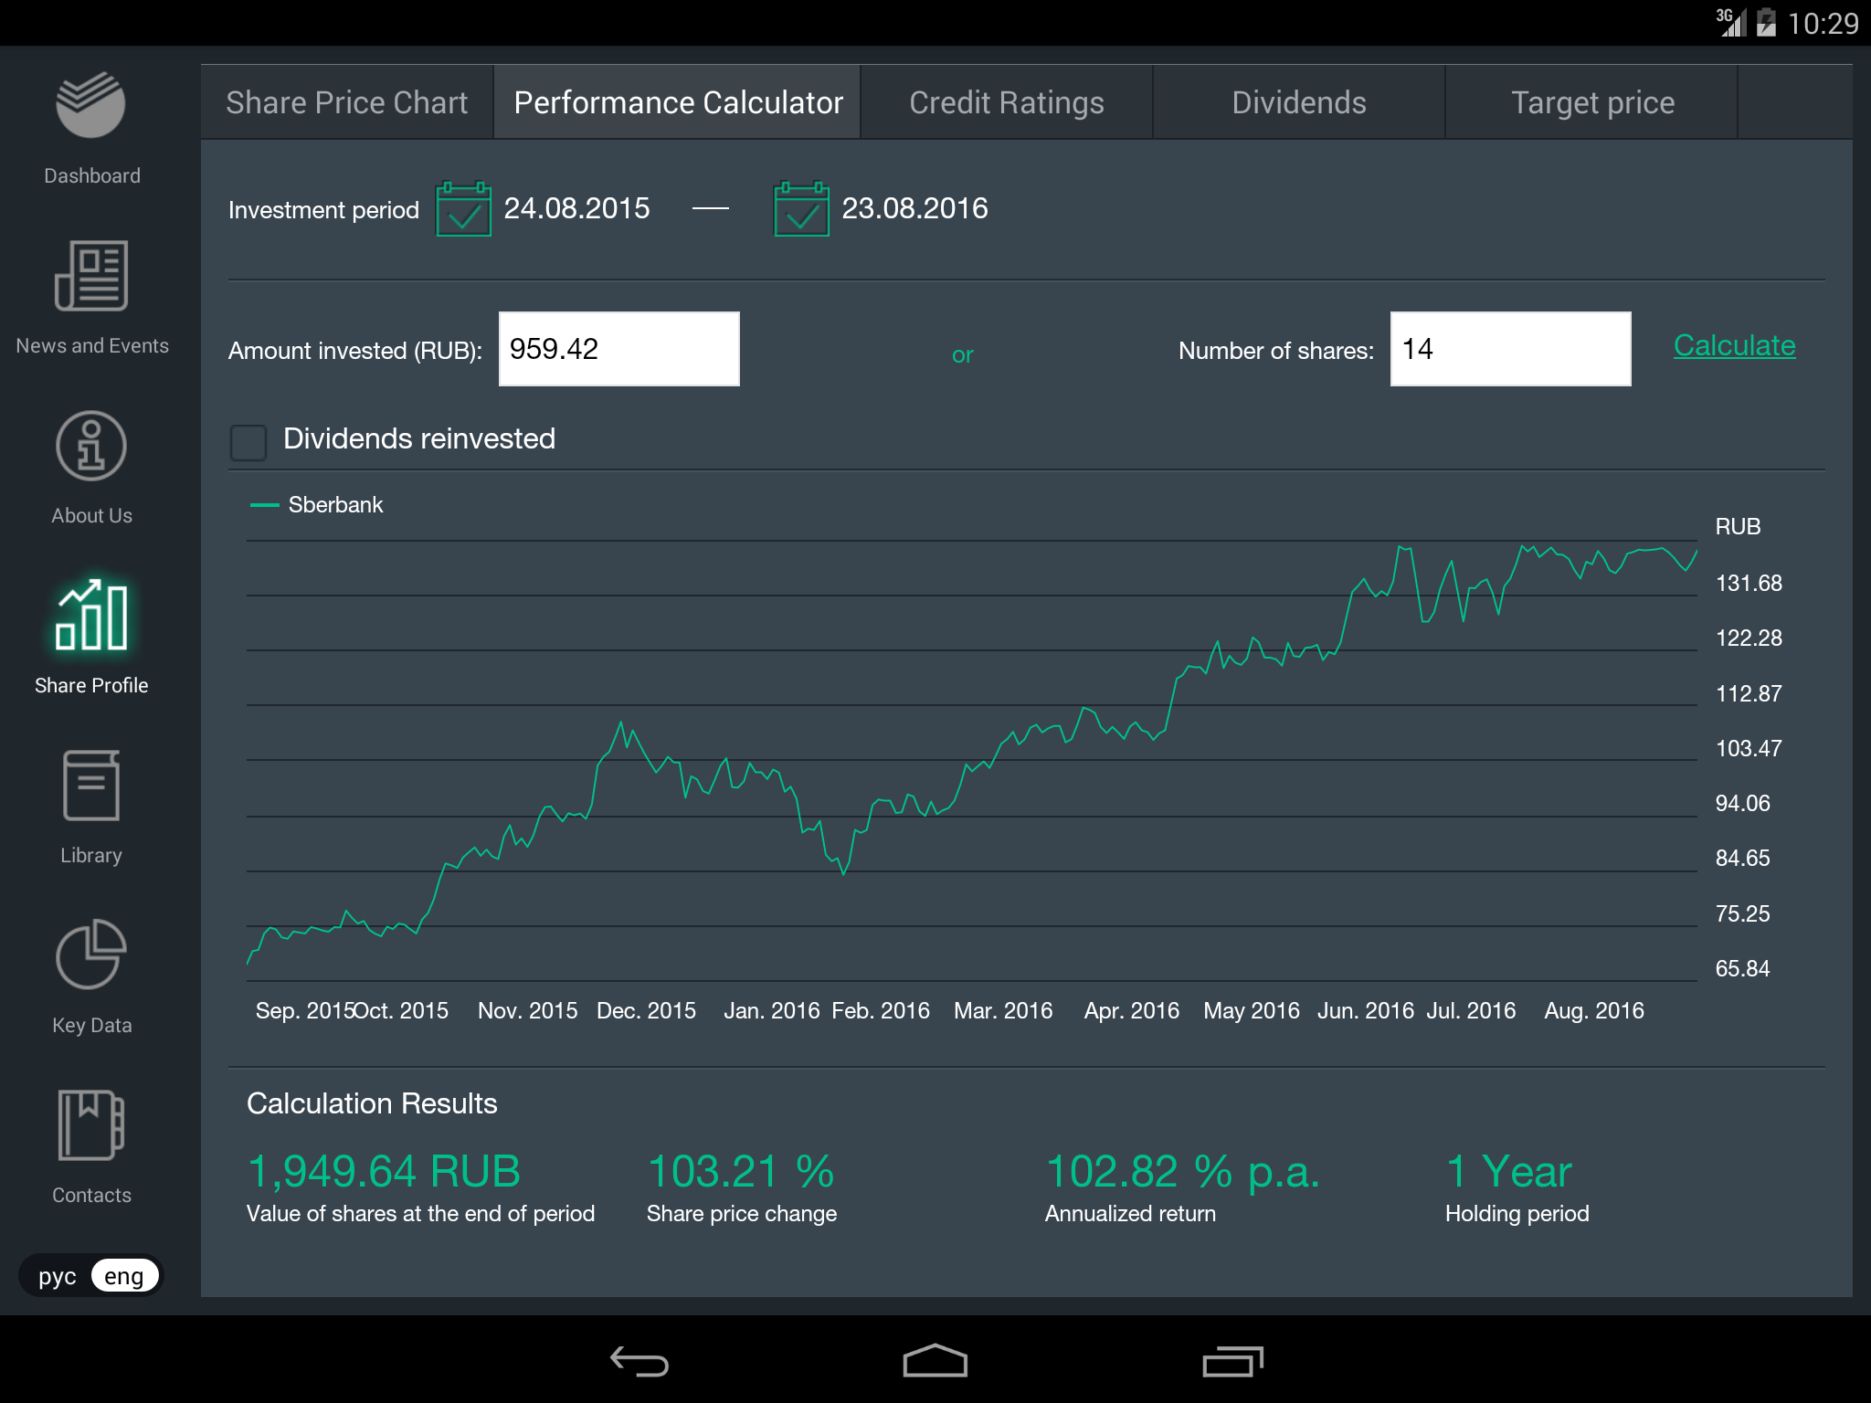Focus the Amount invested input field
Viewport: 1871px width, 1403px height.
[618, 349]
